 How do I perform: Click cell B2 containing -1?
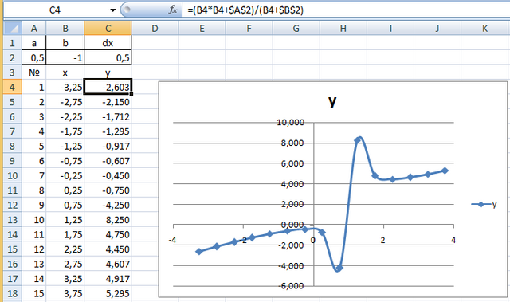(65, 58)
